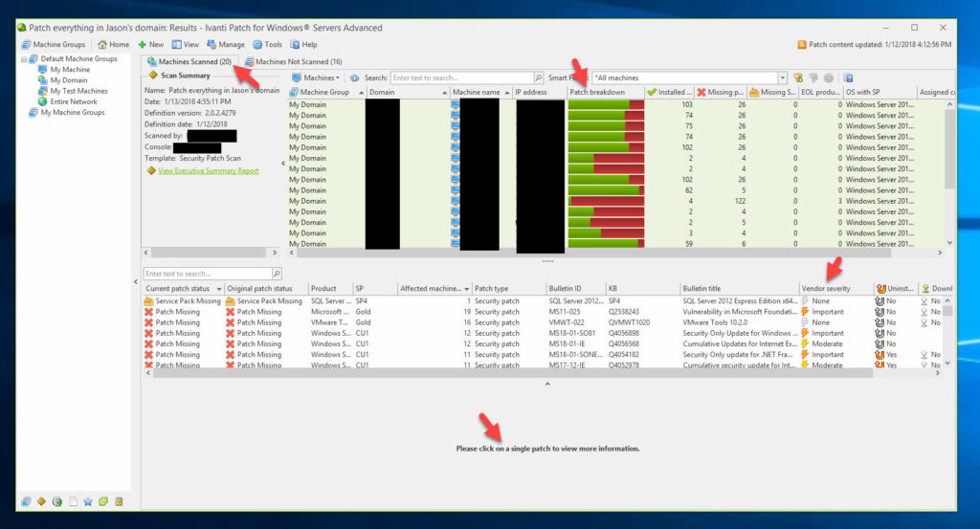Click the patch list search text field
This screenshot has height=529, width=980.
[x=207, y=274]
